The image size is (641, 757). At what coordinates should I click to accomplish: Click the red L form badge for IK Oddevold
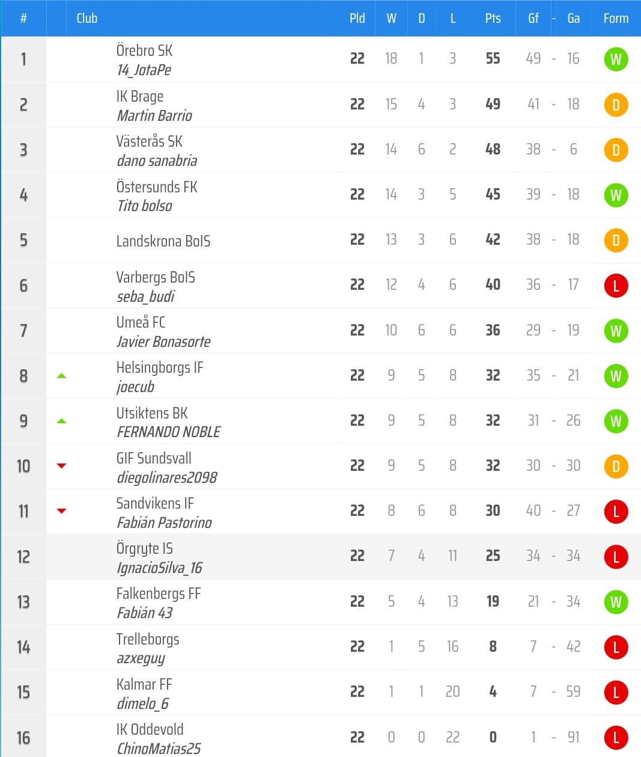pyautogui.click(x=615, y=738)
